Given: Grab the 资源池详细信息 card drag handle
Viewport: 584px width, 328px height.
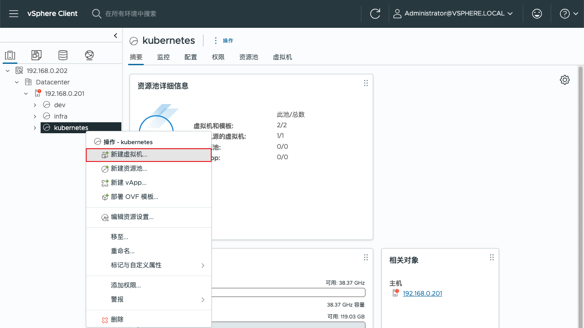Looking at the screenshot, I should click(x=365, y=83).
